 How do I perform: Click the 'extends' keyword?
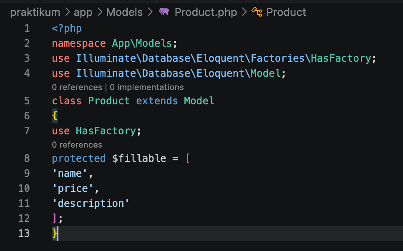(x=157, y=101)
